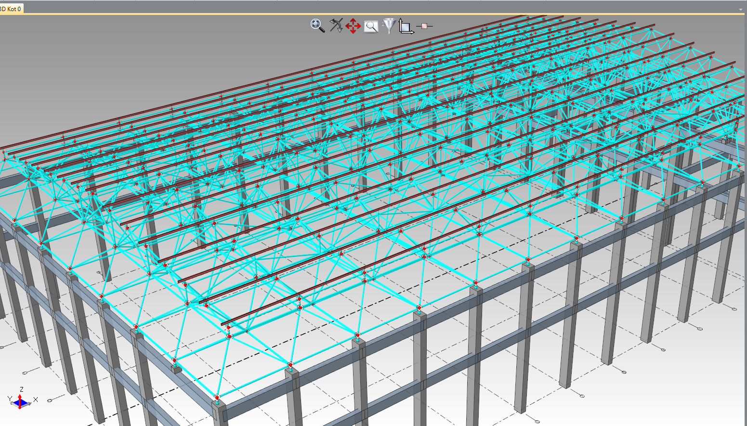Click the X label on axis gizmo
Viewport: 747px width, 426px height.
pos(36,399)
